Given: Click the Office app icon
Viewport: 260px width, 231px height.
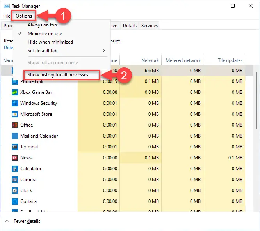Looking at the screenshot, I should point(14,125).
